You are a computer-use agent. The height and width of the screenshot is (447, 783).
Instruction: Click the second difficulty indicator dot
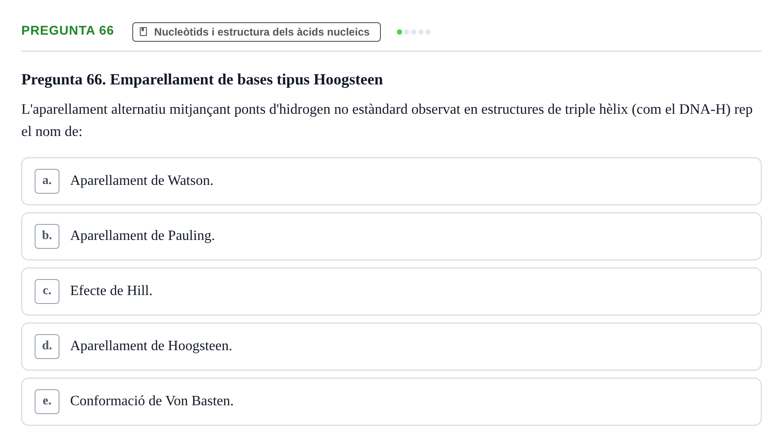click(407, 32)
